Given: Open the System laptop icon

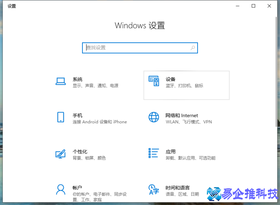Looking at the screenshot, I should click(61, 81).
